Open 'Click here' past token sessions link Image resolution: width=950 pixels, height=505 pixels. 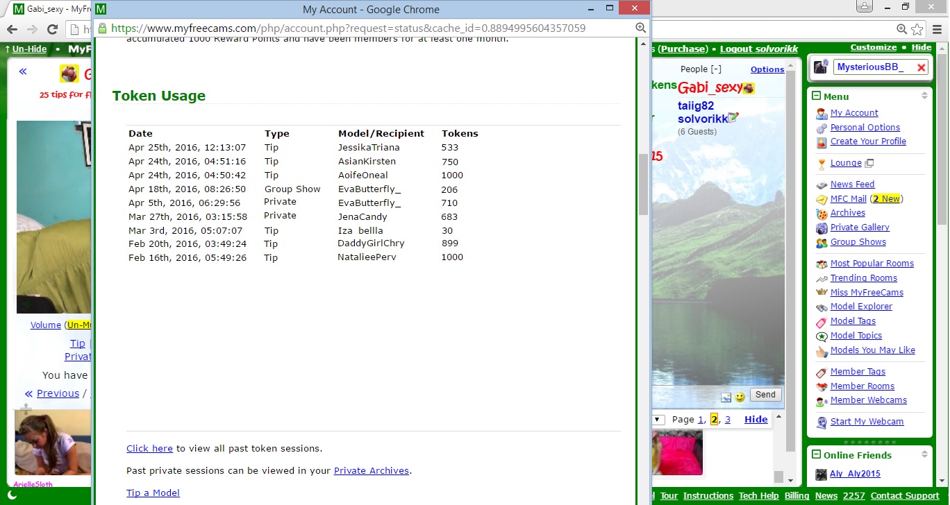click(x=149, y=449)
